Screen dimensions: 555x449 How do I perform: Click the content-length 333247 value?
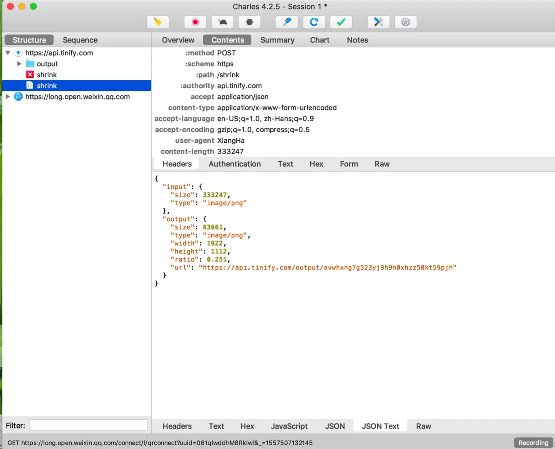(x=231, y=151)
